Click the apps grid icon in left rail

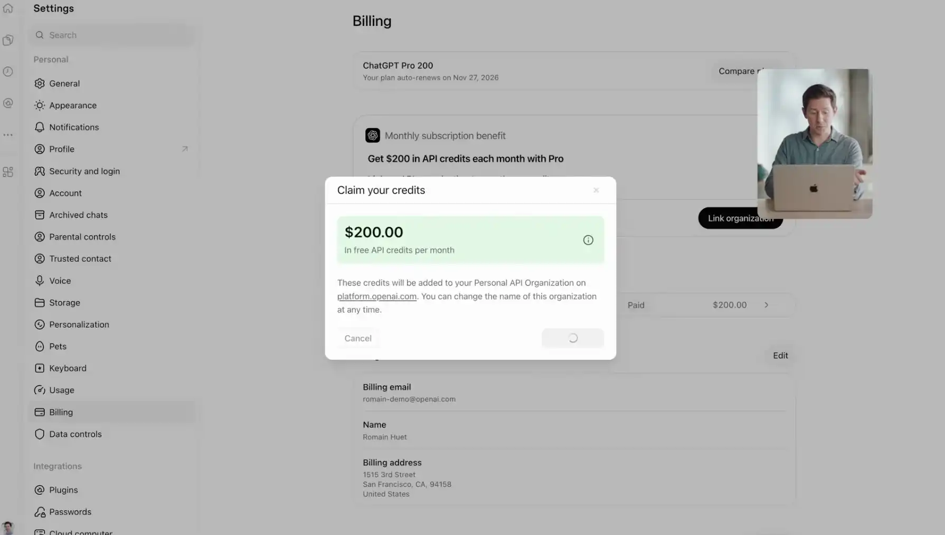pyautogui.click(x=8, y=172)
